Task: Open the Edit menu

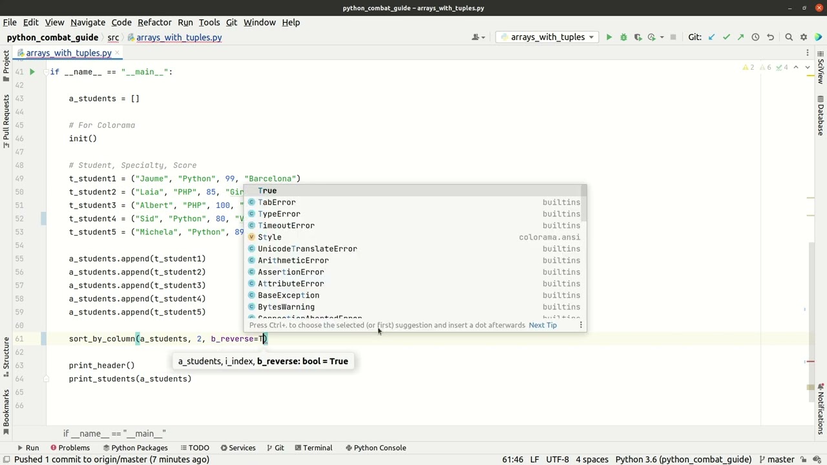Action: (x=30, y=22)
